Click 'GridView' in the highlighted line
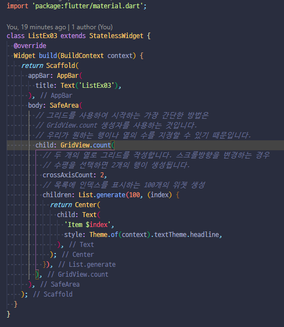The width and height of the screenshot is (284, 327). [x=75, y=145]
